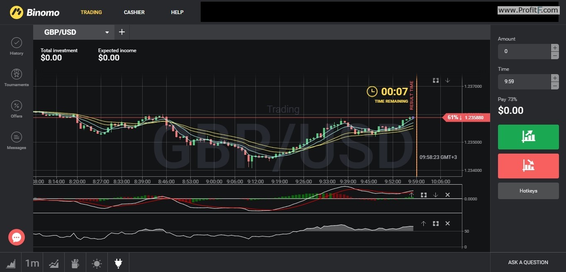Click the plug icon in bottom toolbar
The image size is (566, 272).
(118, 262)
